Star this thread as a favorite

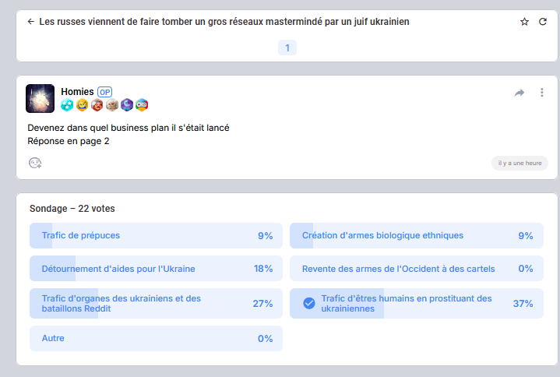(524, 22)
